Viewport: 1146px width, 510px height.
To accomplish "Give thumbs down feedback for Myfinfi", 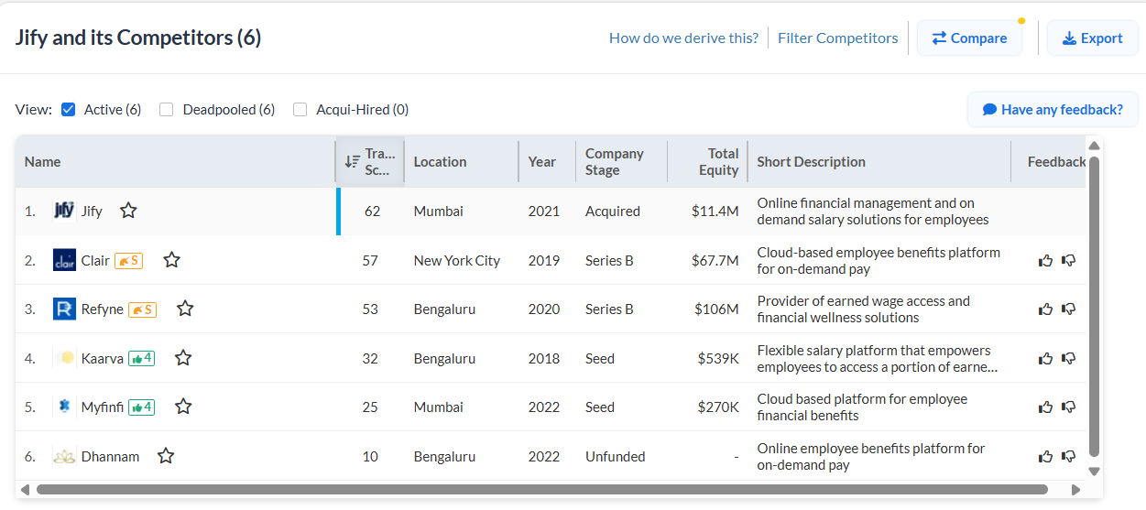I will (x=1068, y=407).
